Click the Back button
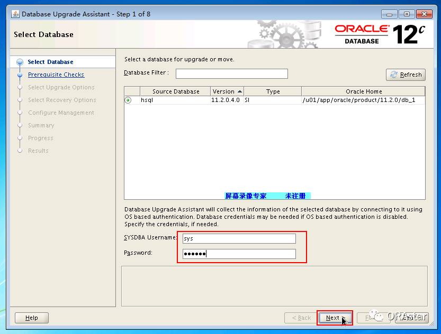Screen dimensions: 441x334 point(301,318)
